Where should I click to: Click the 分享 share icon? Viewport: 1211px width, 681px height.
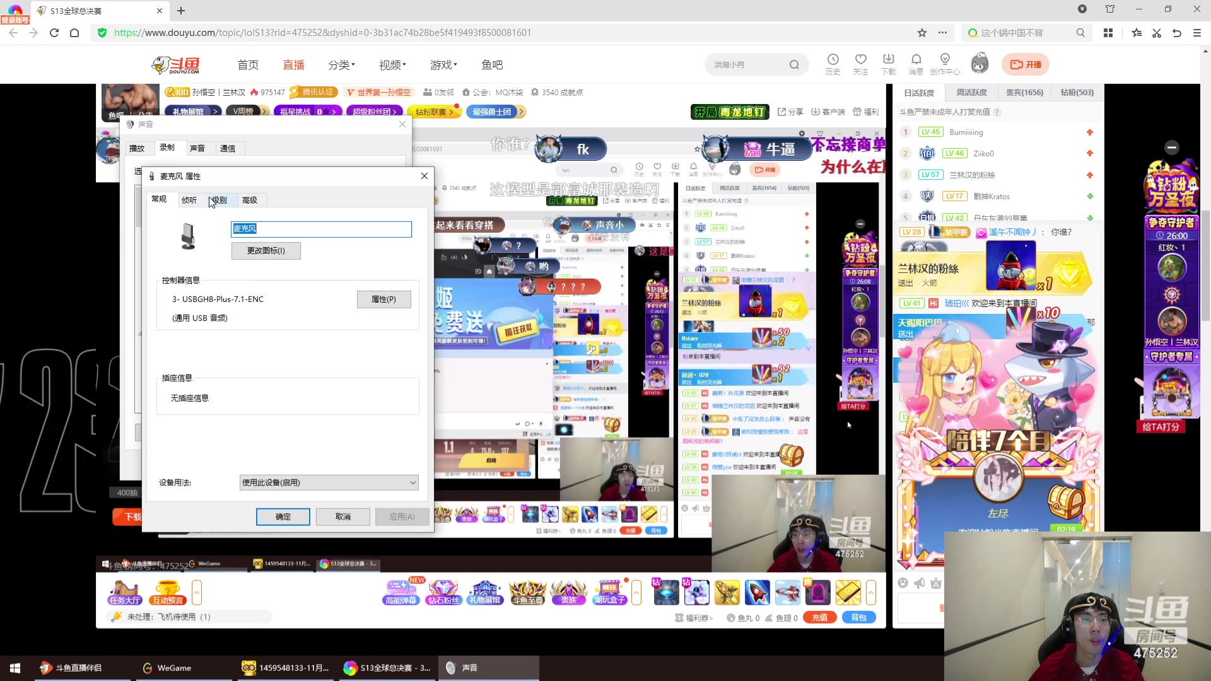790,112
